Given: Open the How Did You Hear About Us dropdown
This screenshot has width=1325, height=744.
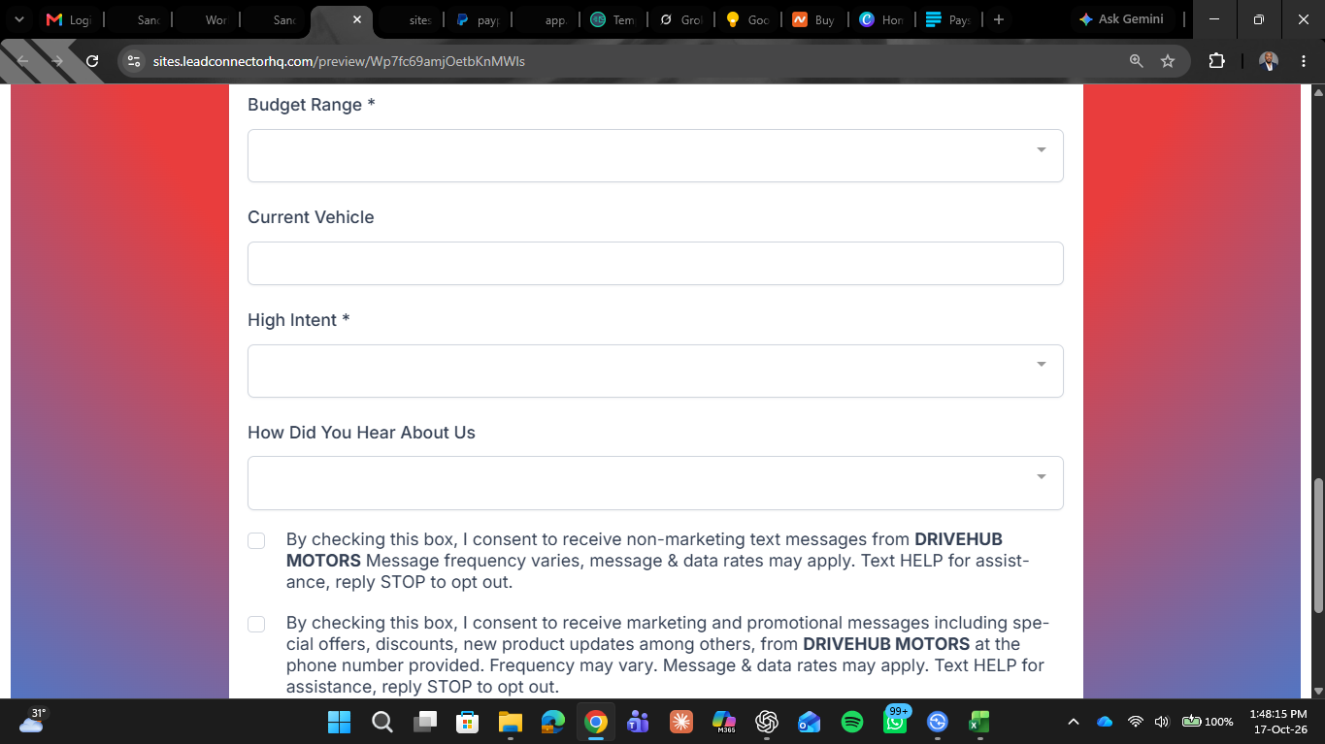Looking at the screenshot, I should [x=655, y=483].
